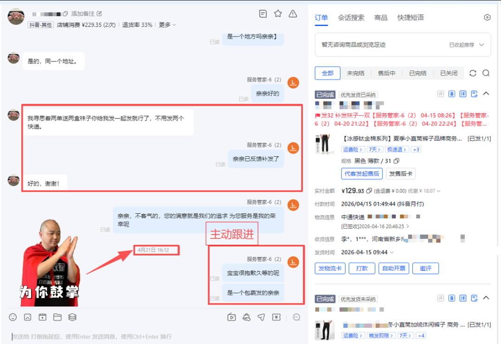This screenshot has width=501, height=344.
Task: Click the 代客发起售后 button
Action: click(362, 174)
